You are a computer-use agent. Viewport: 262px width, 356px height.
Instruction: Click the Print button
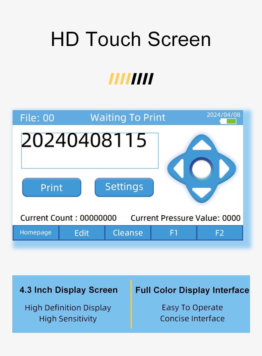[52, 188]
